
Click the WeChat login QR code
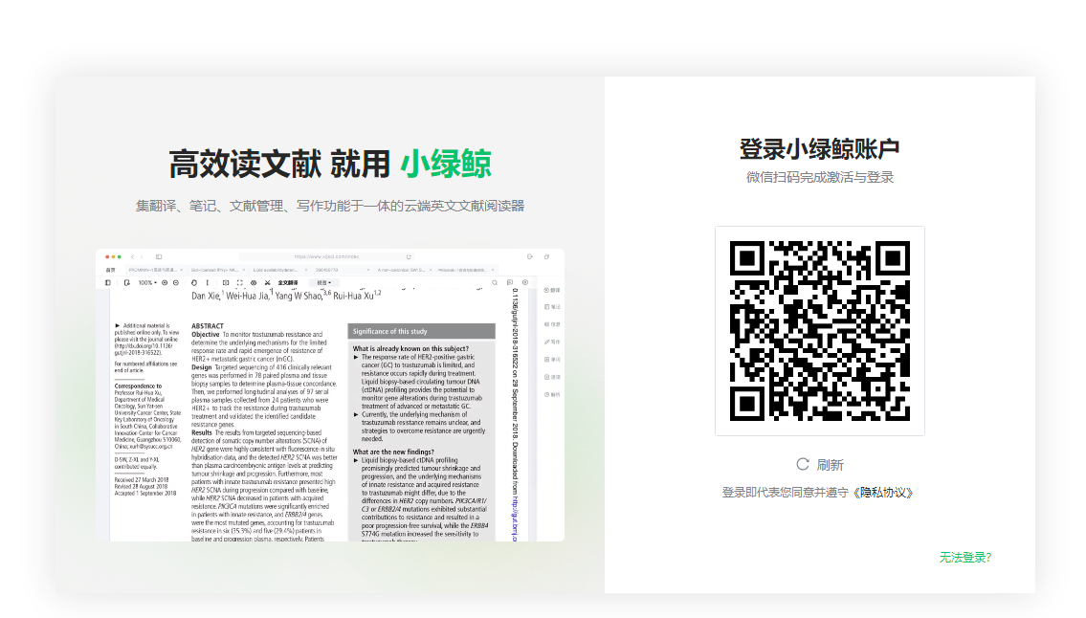(x=819, y=330)
